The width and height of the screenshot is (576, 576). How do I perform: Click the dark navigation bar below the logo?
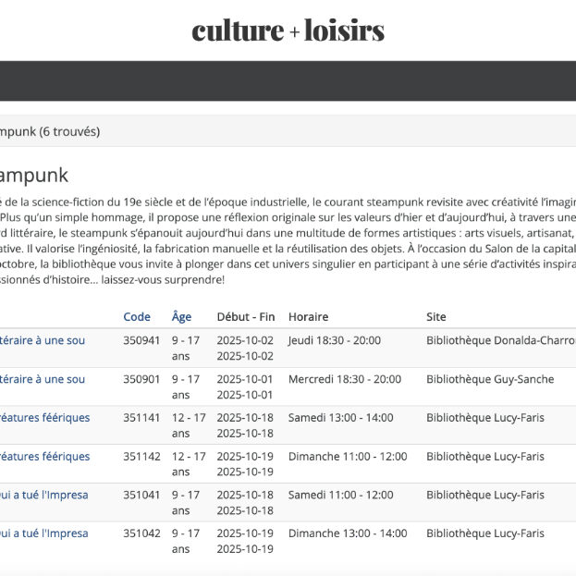[x=288, y=81]
